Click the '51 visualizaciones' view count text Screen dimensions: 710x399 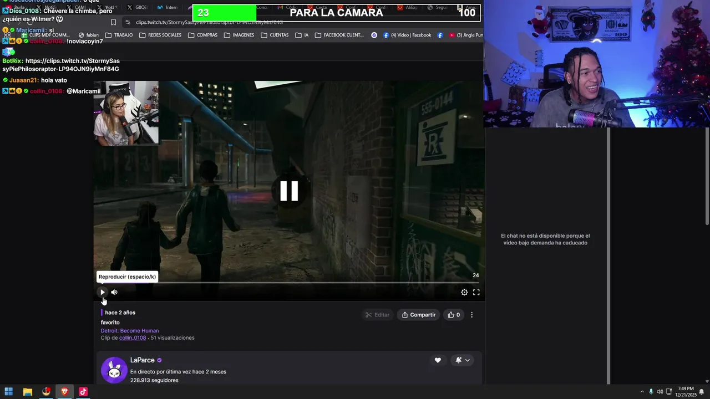point(173,338)
